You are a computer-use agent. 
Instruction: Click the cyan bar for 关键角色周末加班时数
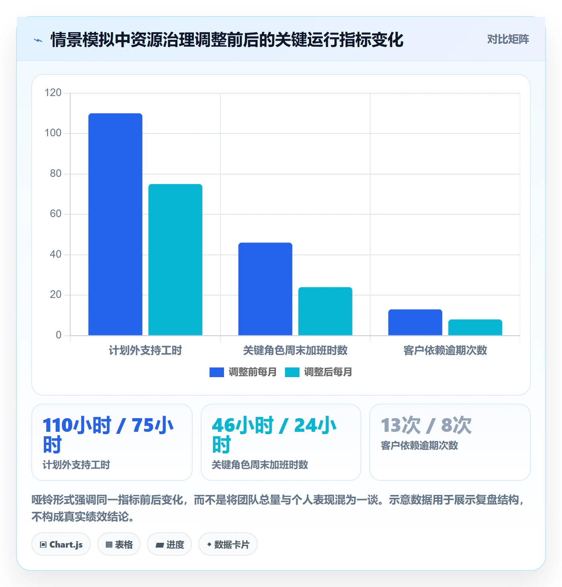click(x=325, y=311)
